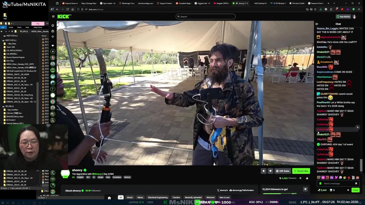
Task: Open the shoovy1x X profile link
Action: [222, 190]
